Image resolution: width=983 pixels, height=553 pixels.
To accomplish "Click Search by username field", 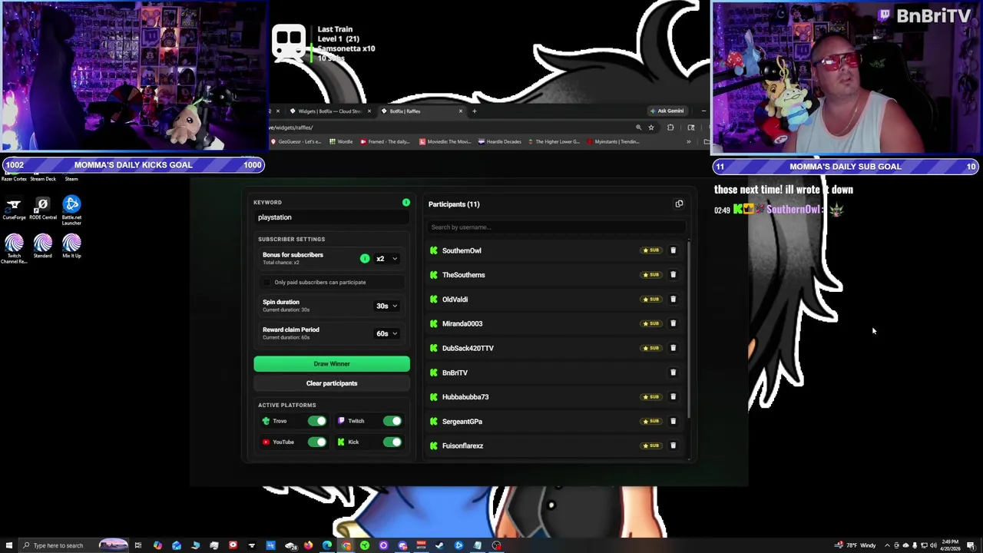I will tap(555, 227).
